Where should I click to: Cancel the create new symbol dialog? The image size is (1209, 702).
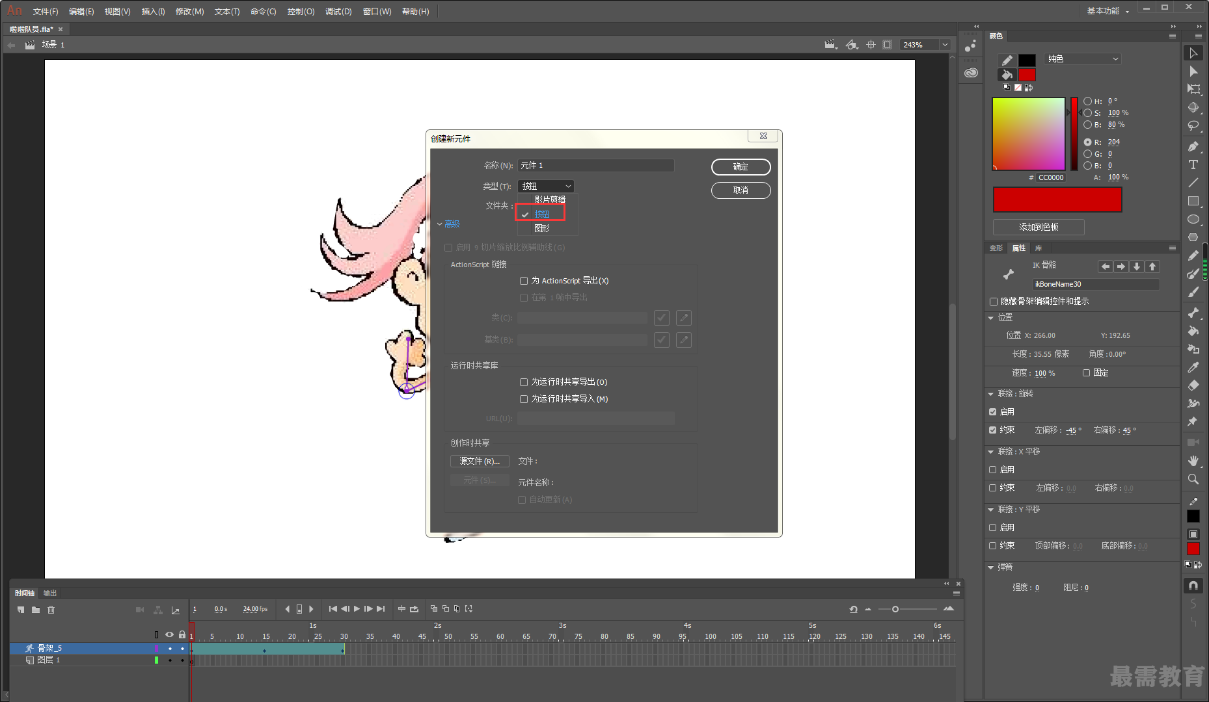[741, 190]
